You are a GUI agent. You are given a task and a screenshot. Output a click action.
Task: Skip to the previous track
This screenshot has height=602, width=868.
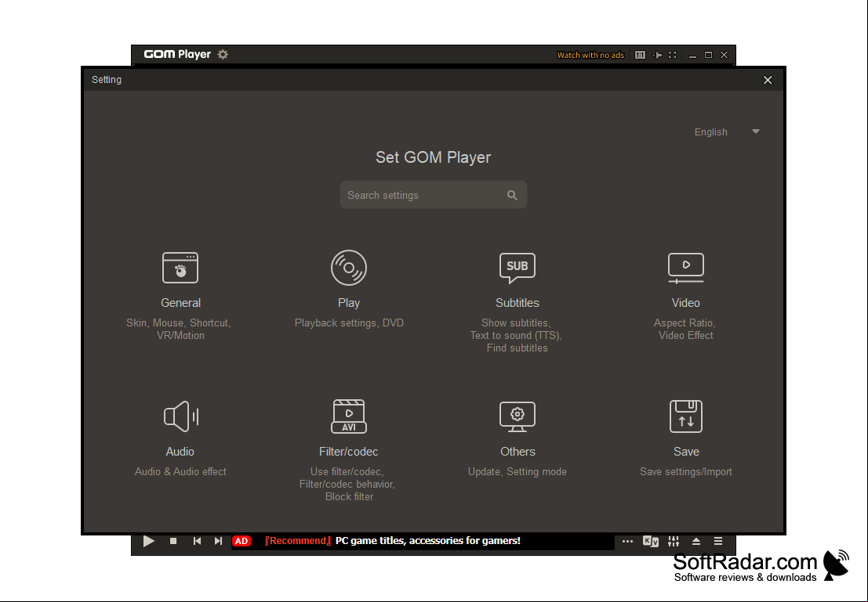tap(197, 541)
